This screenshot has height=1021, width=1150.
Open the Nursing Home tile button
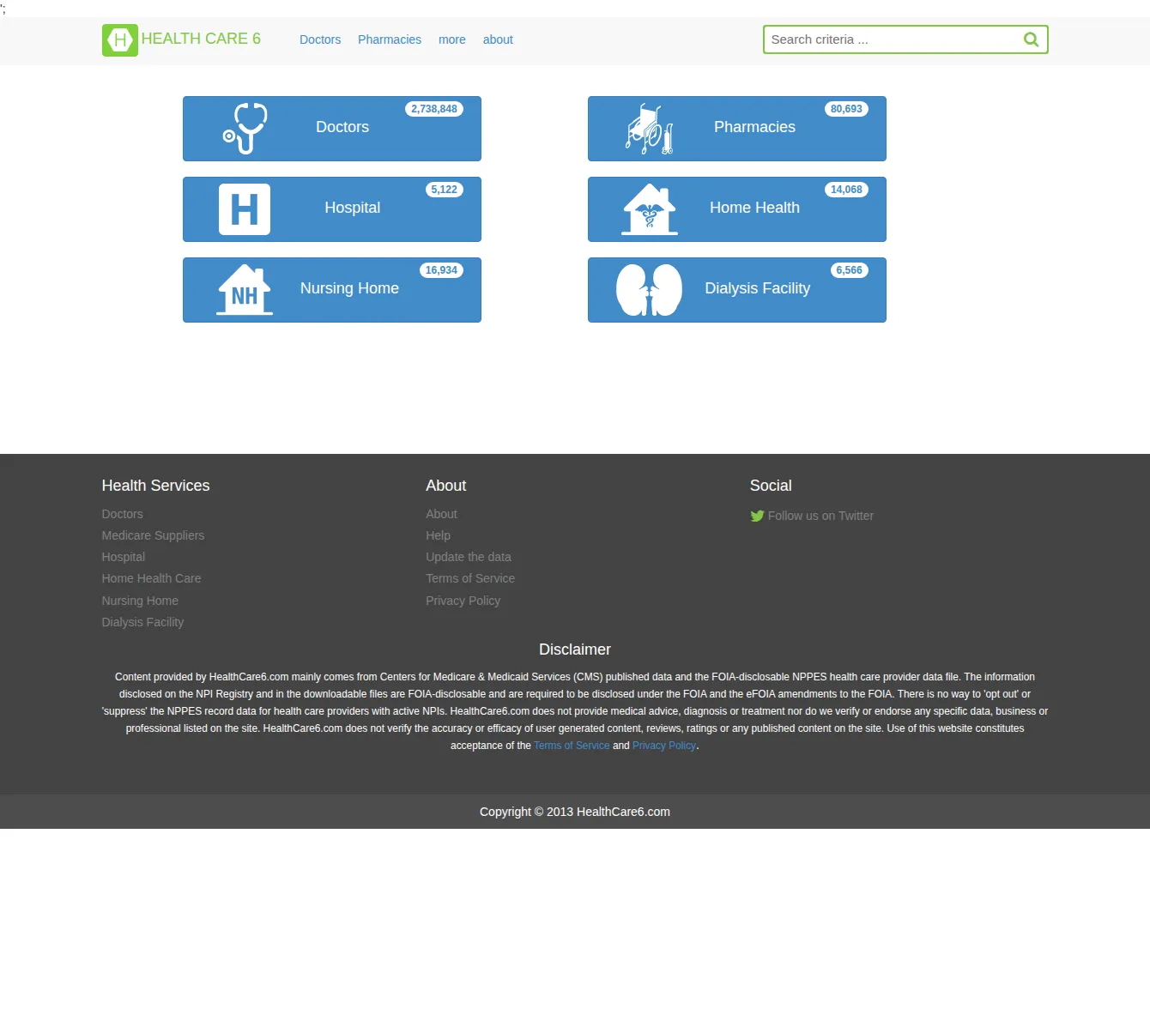click(x=332, y=290)
